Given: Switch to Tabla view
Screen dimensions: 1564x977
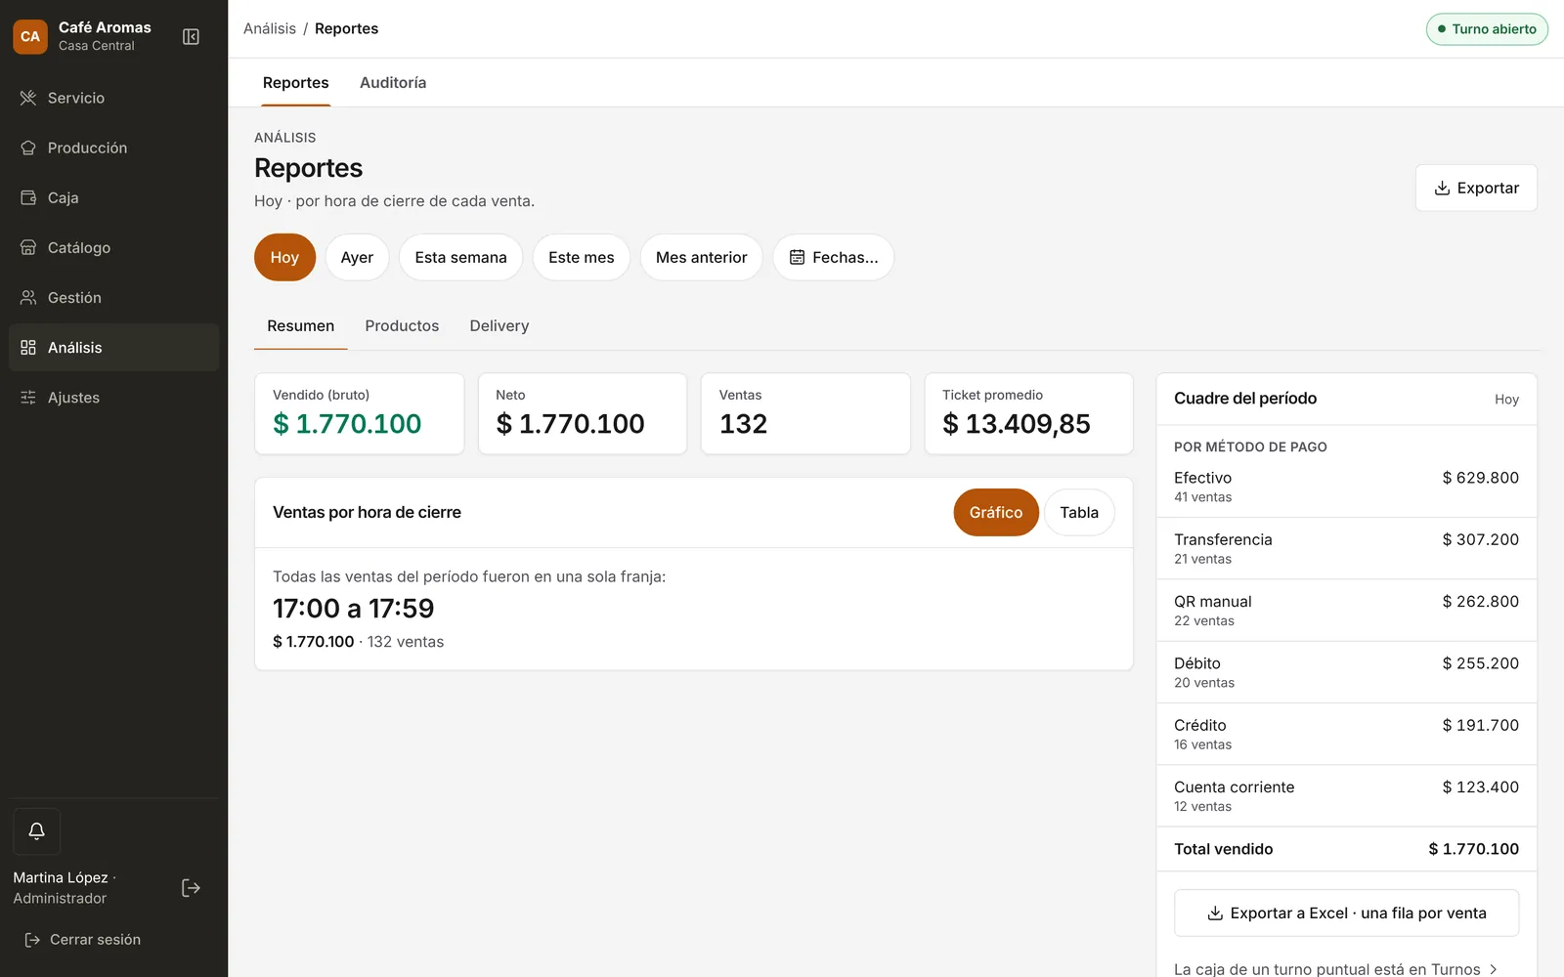Looking at the screenshot, I should (x=1079, y=512).
